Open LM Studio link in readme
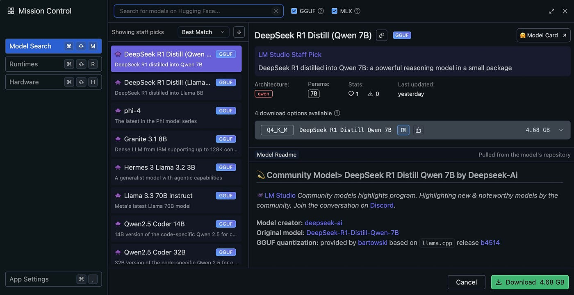 click(x=280, y=195)
